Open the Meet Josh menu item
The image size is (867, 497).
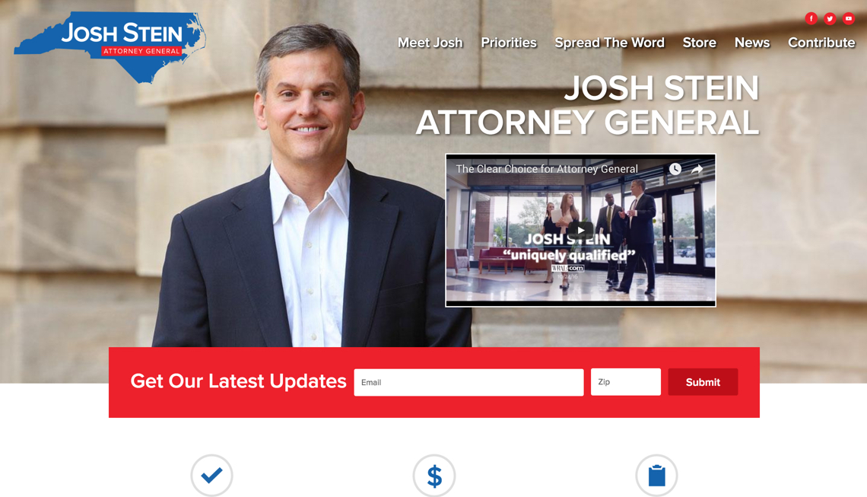click(430, 43)
